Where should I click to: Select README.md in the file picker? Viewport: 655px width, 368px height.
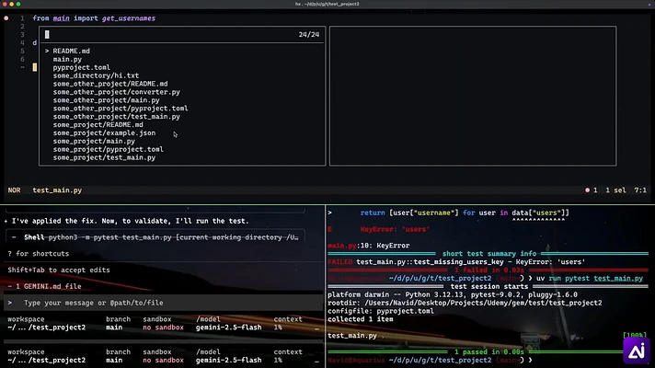(71, 51)
